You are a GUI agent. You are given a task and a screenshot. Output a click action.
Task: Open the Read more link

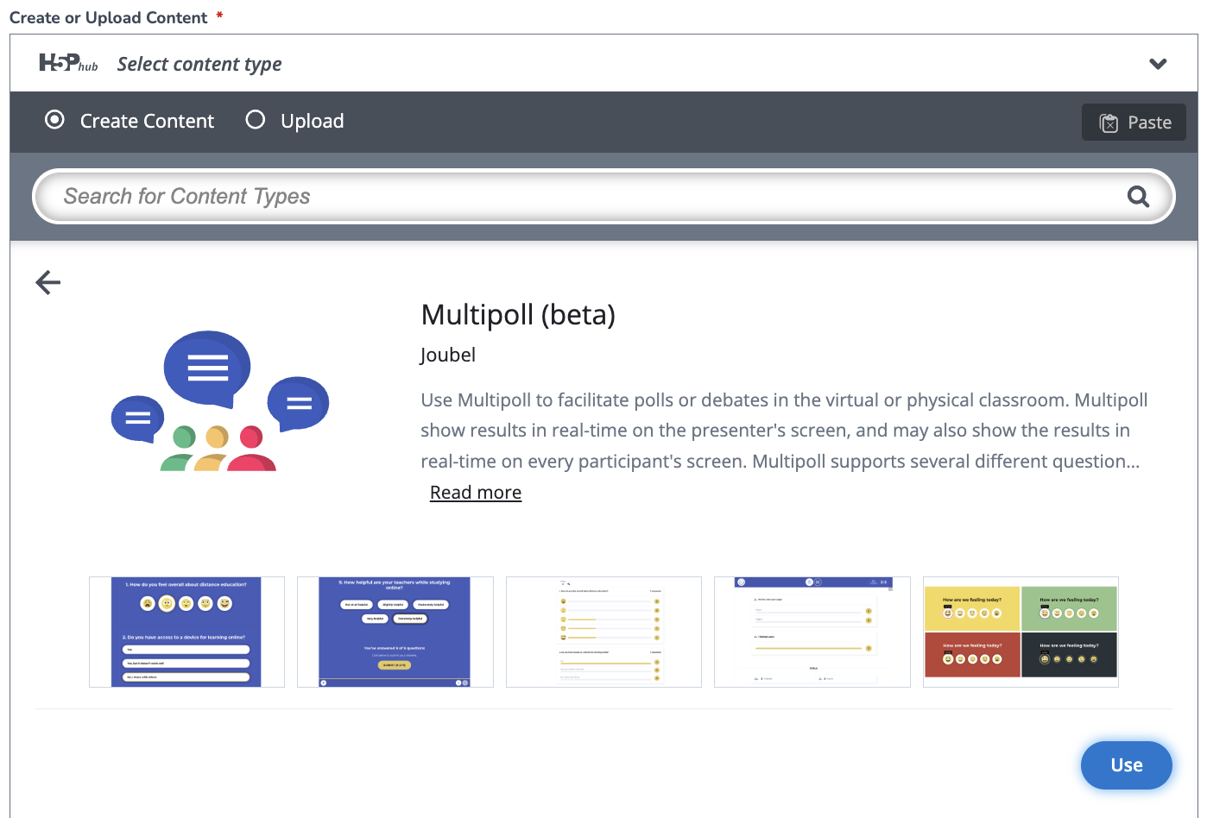475,492
